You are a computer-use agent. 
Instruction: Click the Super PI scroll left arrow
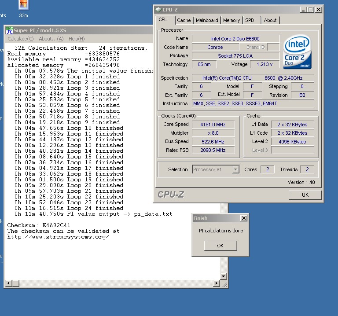click(8, 283)
